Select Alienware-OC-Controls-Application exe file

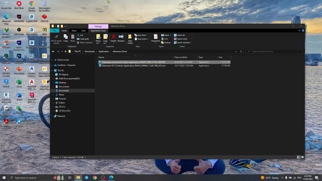tap(164, 66)
